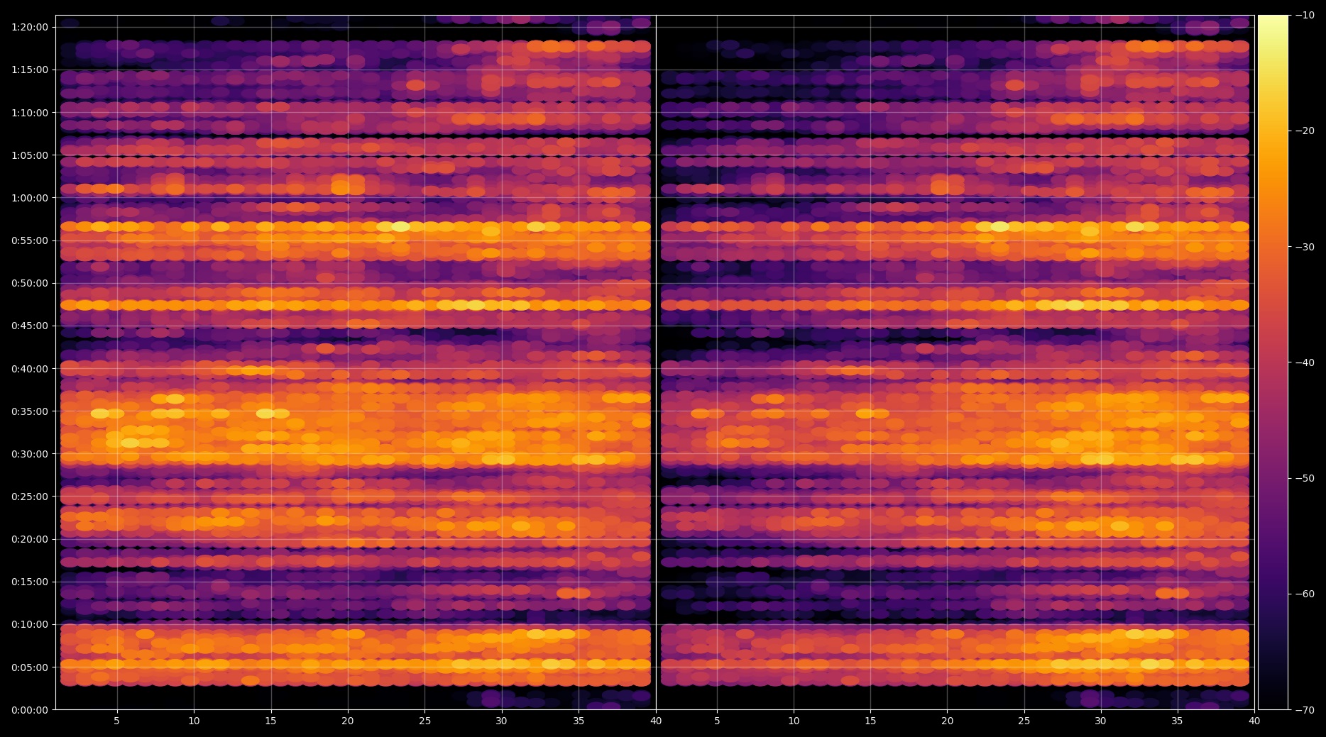Click the 0:00:00 time axis label
This screenshot has height=737, width=1326.
point(30,710)
